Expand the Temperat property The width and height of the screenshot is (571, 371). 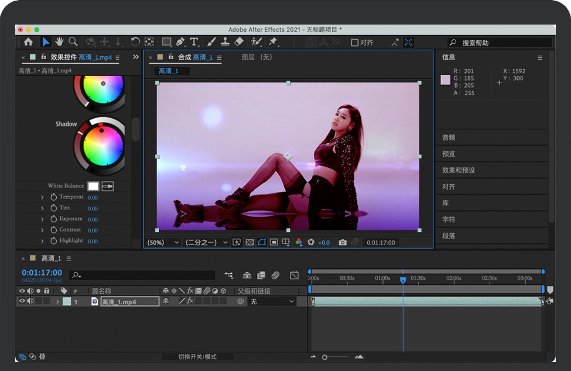click(43, 198)
